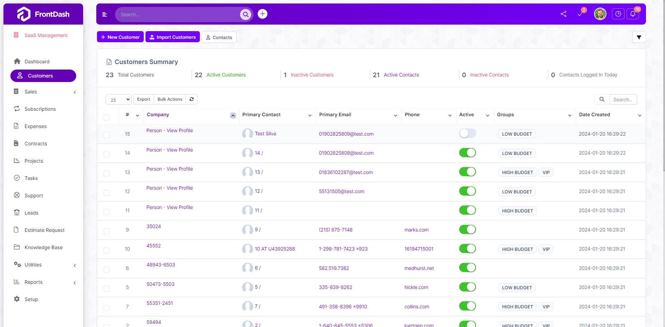Open quick create with the plus icon
The height and width of the screenshot is (327, 665).
click(x=263, y=14)
